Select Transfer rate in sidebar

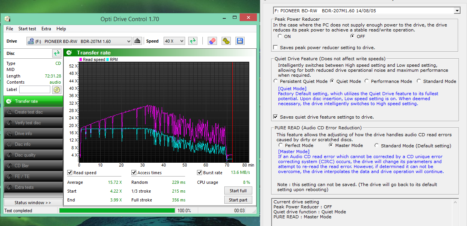(33, 101)
